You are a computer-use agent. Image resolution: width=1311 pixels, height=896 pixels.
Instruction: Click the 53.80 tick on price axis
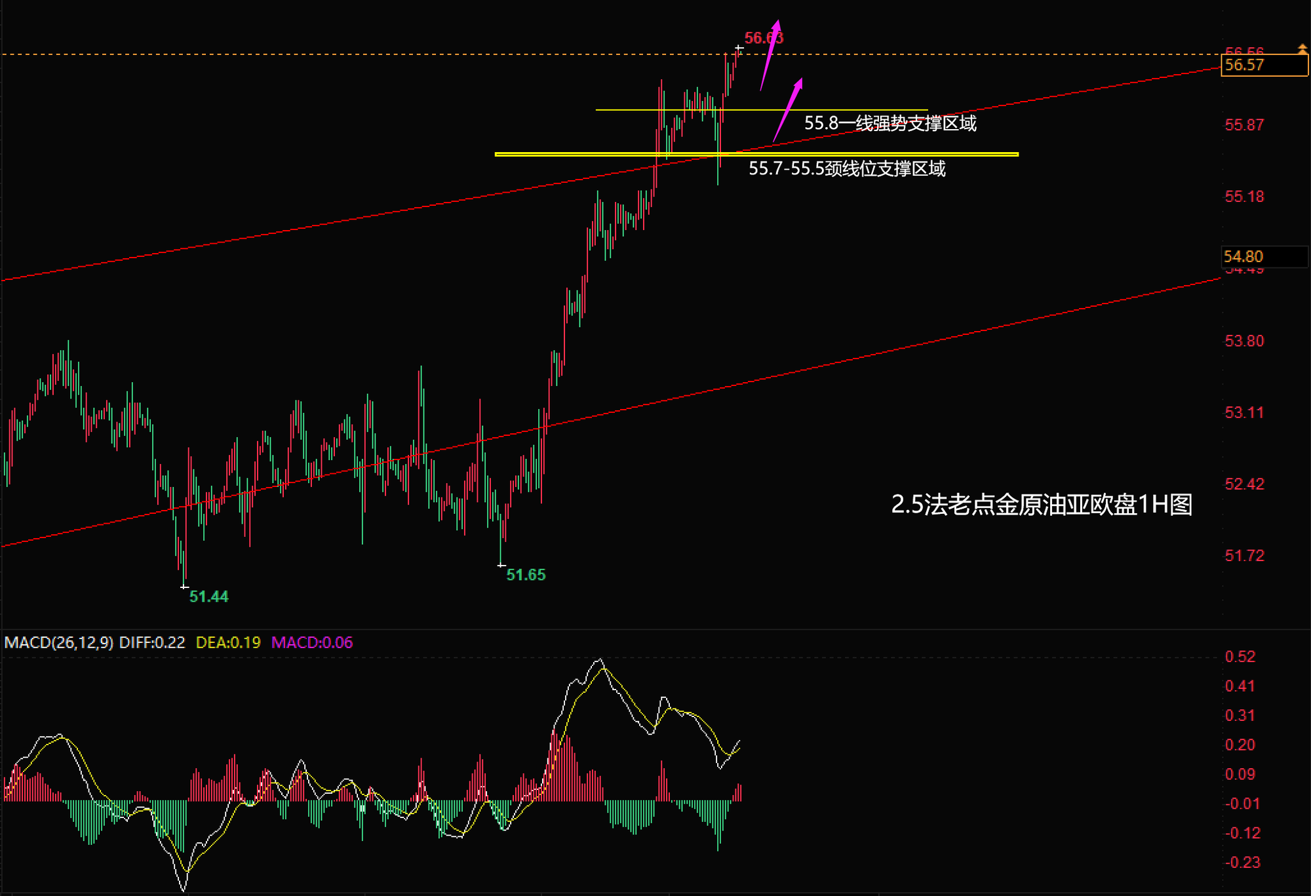coord(1243,341)
